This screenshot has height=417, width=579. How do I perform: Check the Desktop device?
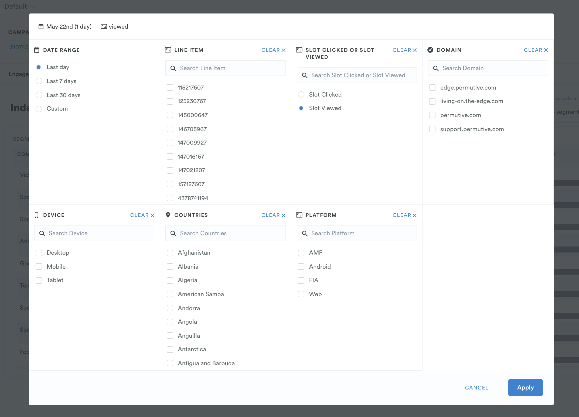point(39,253)
